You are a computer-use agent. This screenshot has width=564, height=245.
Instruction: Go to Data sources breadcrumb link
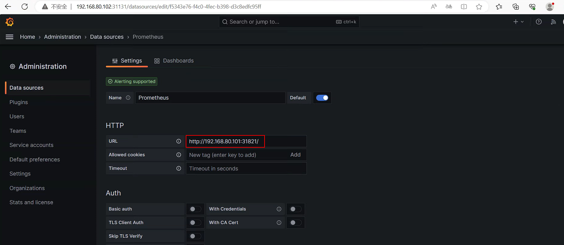pyautogui.click(x=107, y=37)
